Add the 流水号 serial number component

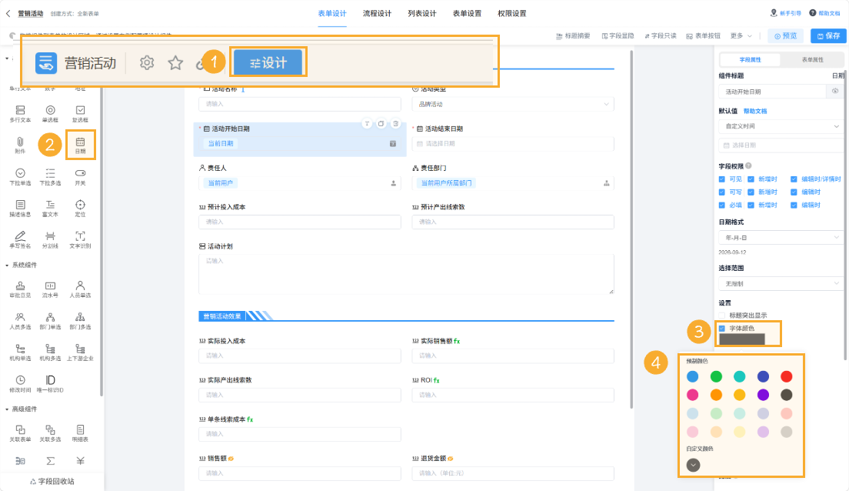(x=50, y=289)
